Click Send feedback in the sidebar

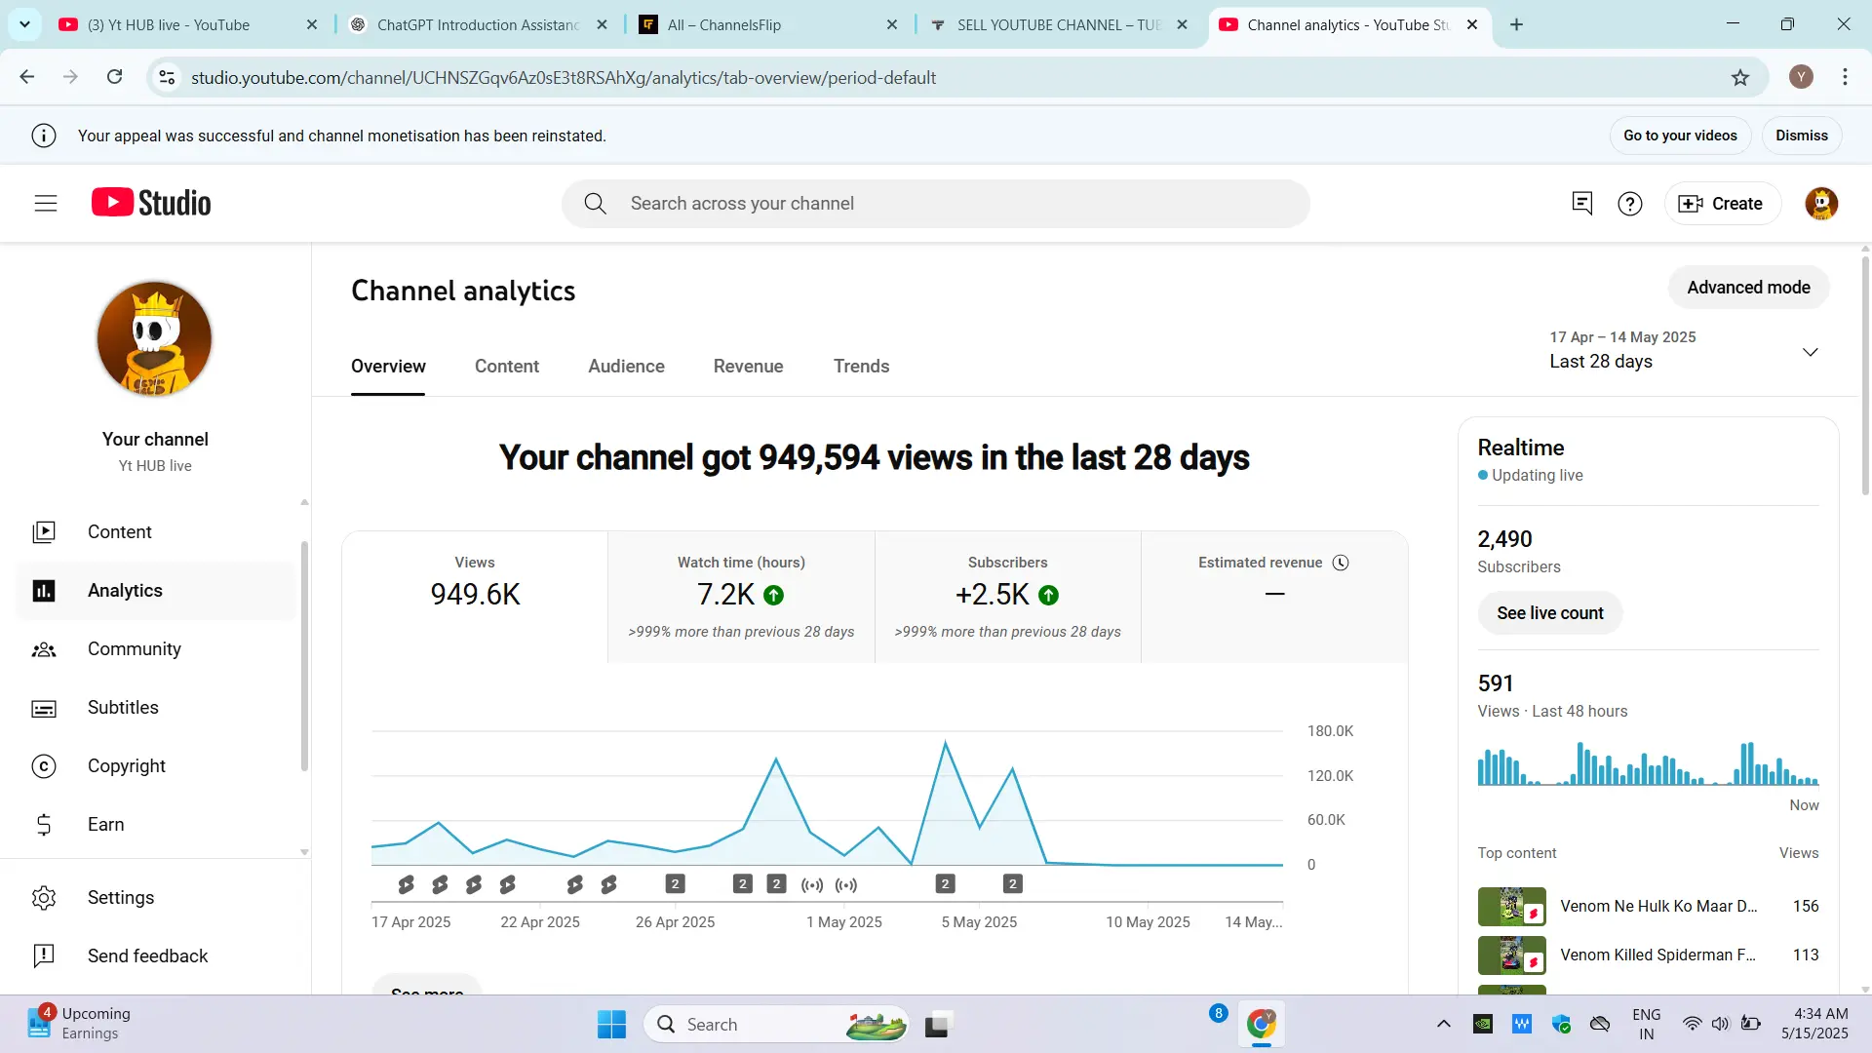[x=156, y=956]
